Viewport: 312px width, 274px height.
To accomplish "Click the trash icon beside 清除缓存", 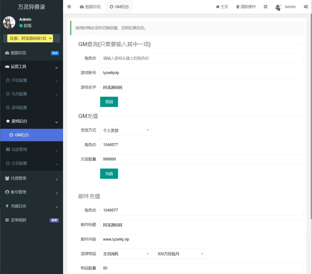I will (238, 7).
